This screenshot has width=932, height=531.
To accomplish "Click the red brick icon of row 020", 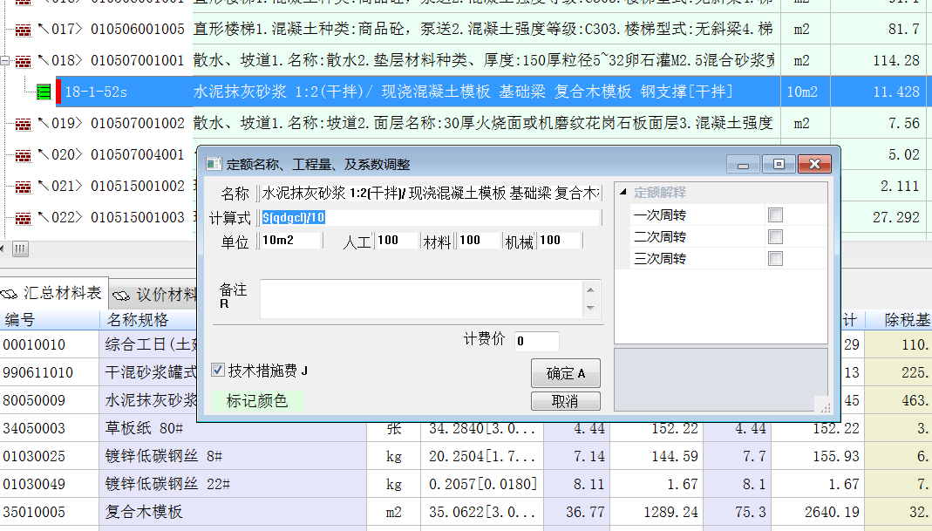I will click(x=23, y=156).
